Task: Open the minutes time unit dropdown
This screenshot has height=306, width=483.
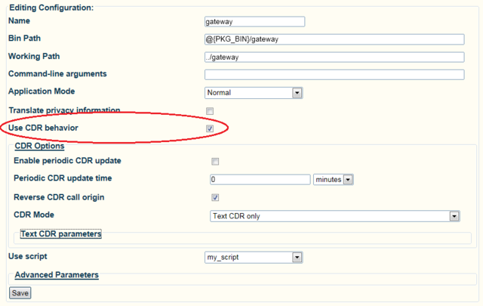Action: coord(333,180)
